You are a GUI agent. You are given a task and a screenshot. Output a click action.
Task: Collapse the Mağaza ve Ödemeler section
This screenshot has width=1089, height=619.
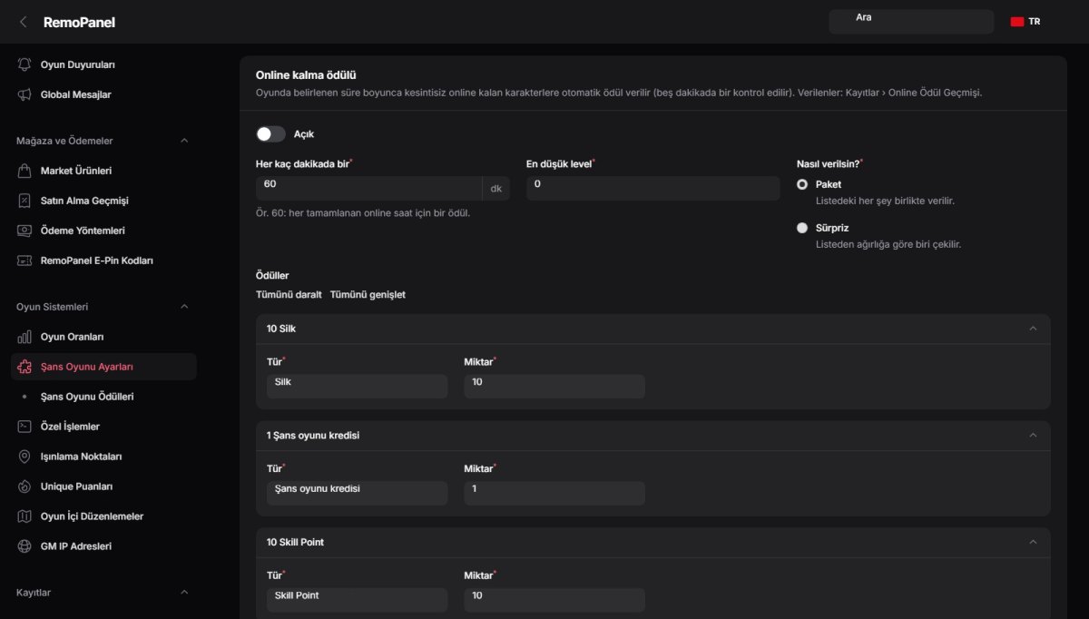pyautogui.click(x=184, y=141)
